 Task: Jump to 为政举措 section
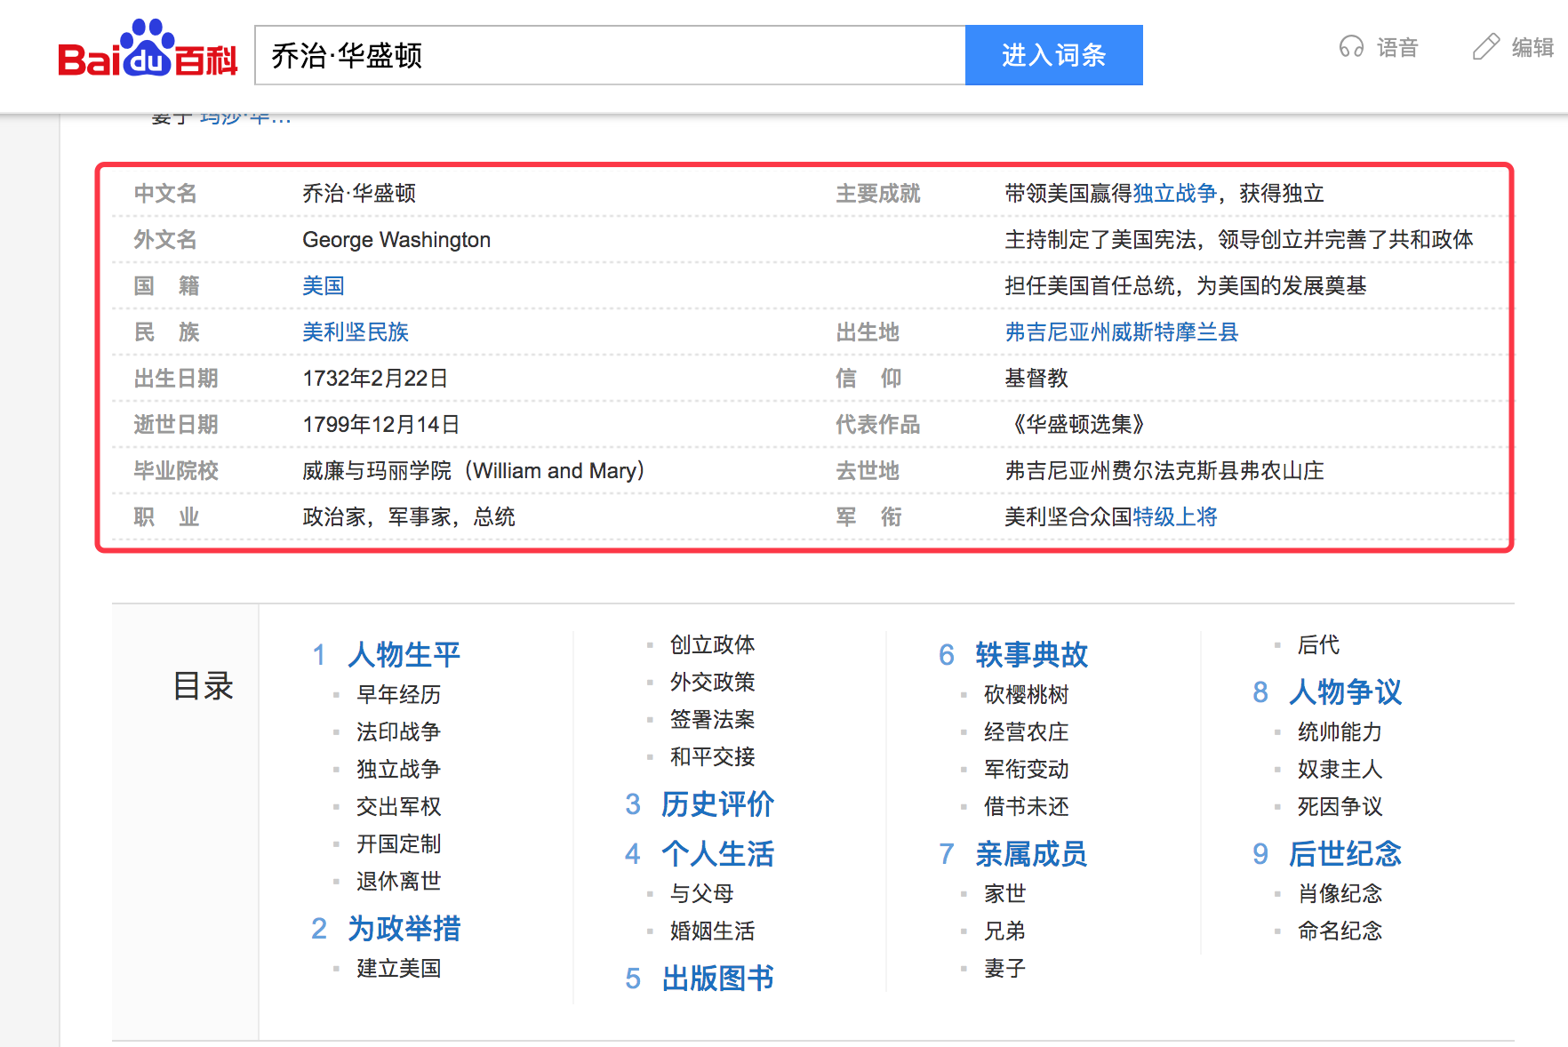(x=404, y=928)
